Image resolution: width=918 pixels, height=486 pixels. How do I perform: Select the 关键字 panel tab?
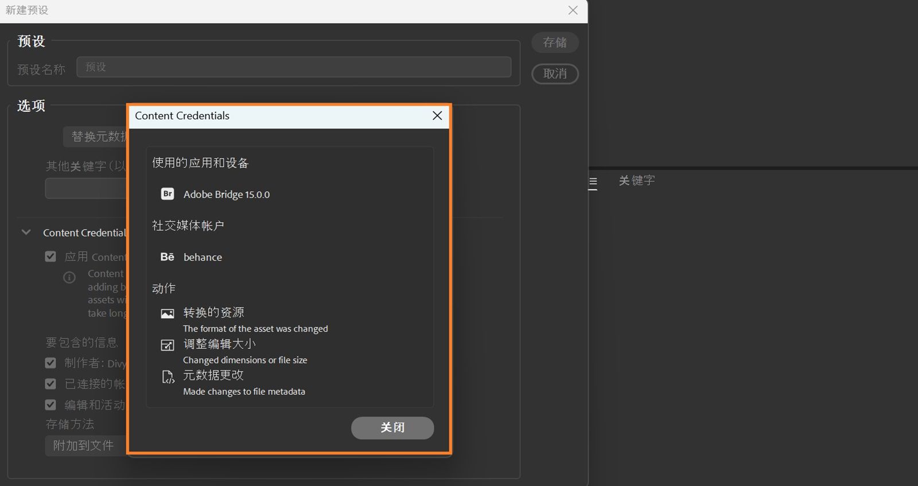[x=637, y=181]
